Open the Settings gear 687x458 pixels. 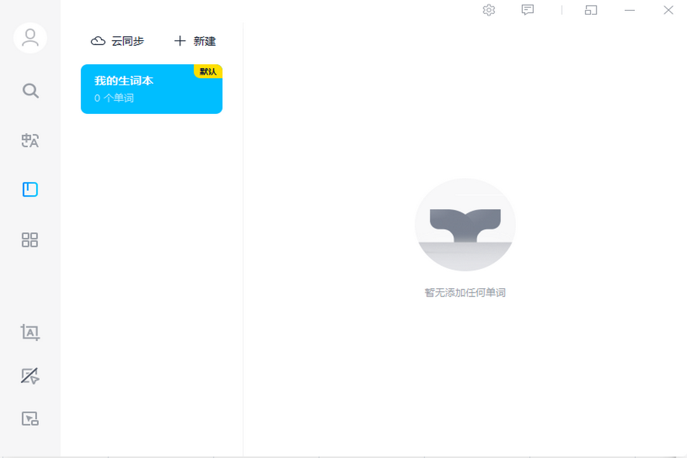[x=489, y=10]
